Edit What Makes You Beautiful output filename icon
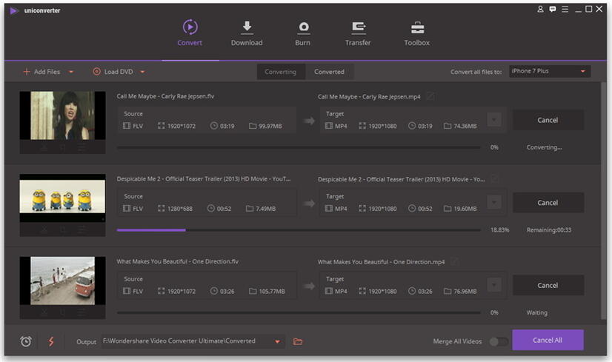612x362 pixels. (454, 261)
